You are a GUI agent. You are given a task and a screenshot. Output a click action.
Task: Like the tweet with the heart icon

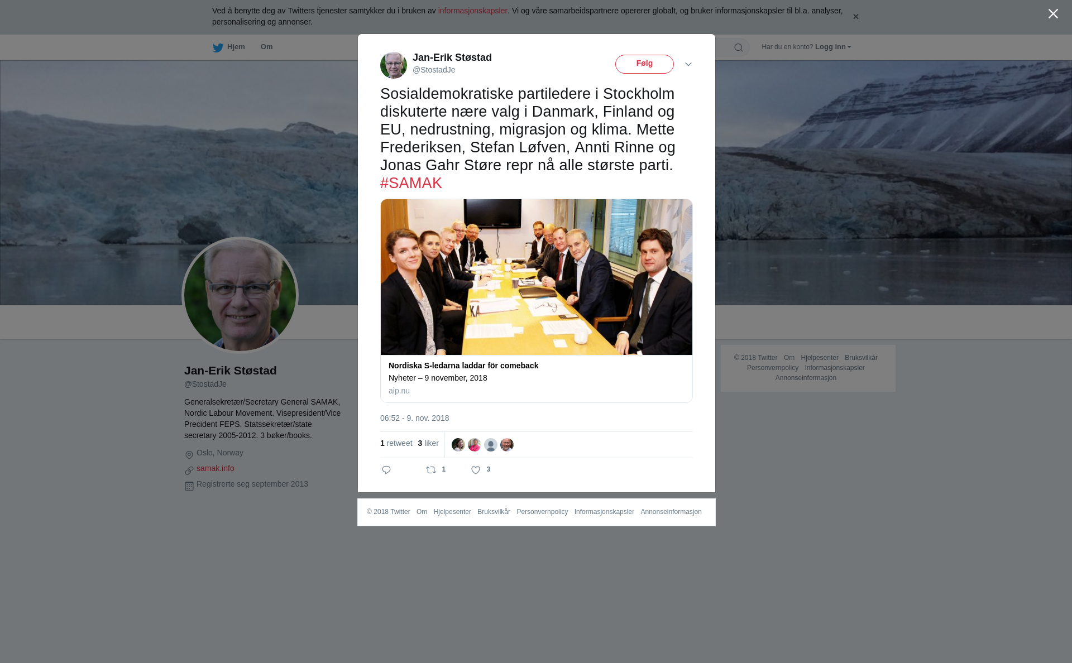(x=476, y=470)
